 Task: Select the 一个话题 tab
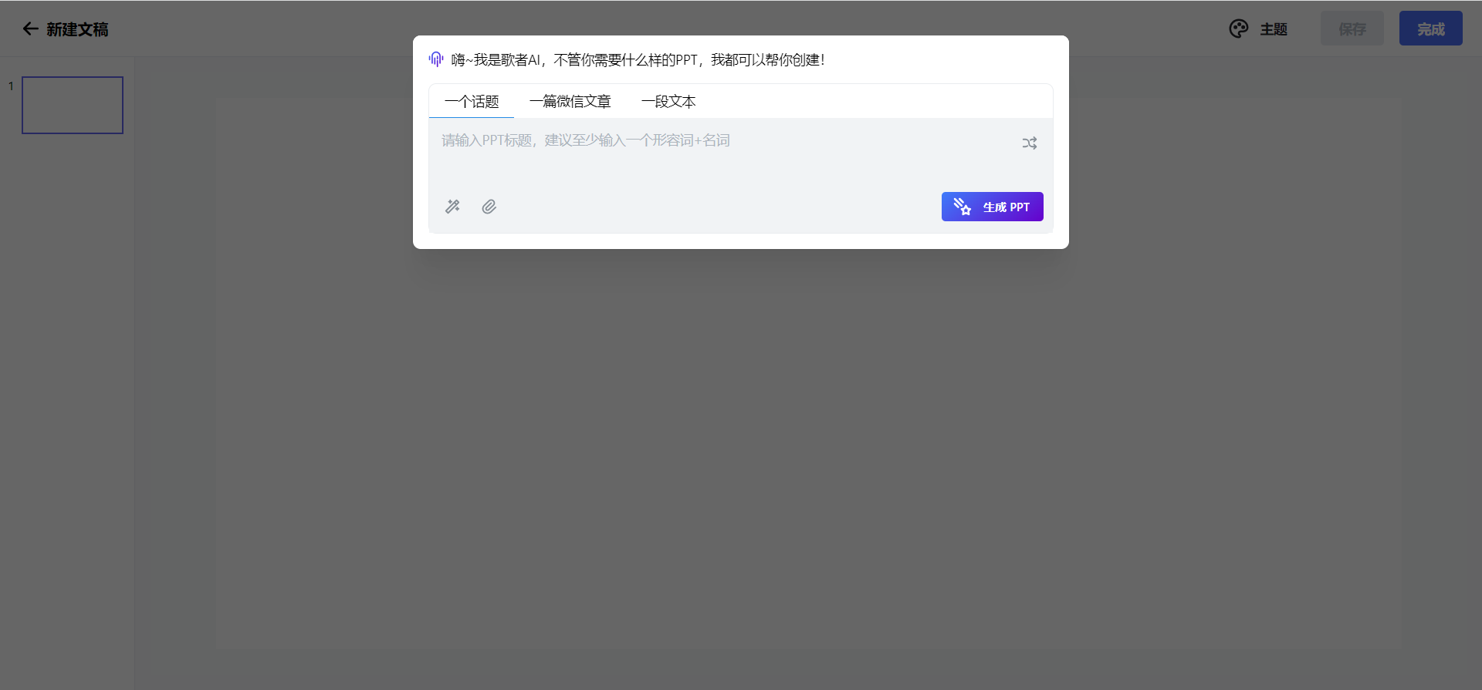click(x=472, y=102)
